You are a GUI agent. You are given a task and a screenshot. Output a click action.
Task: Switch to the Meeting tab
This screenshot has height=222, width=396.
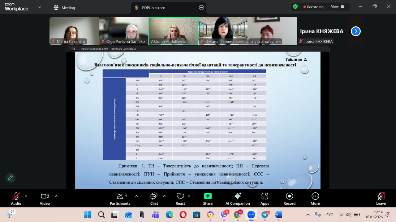[64, 8]
